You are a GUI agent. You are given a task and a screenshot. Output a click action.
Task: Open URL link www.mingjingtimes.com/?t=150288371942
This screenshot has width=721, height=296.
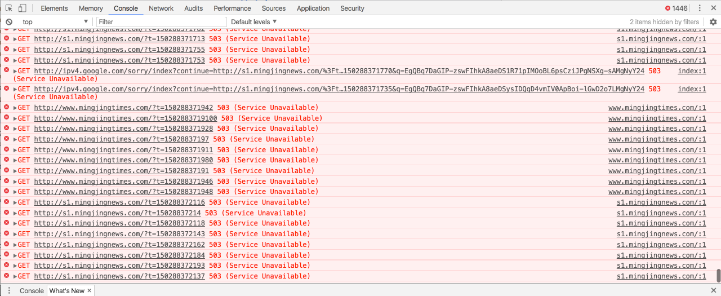pos(123,108)
